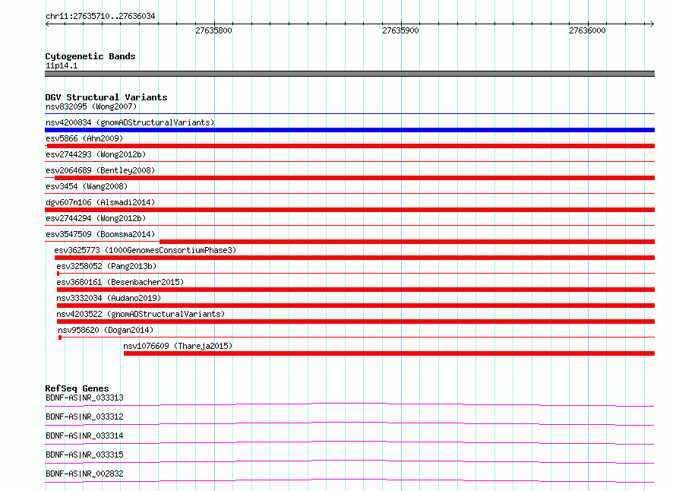Select BDNF-AS|NR_033314 transcript
Viewport: 676px width, 491px height.
coord(84,436)
